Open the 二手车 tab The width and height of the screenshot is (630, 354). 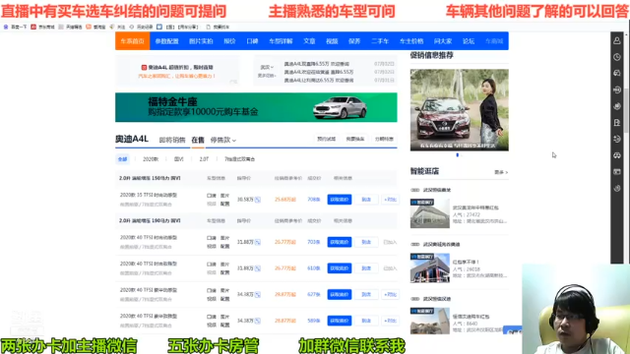380,41
